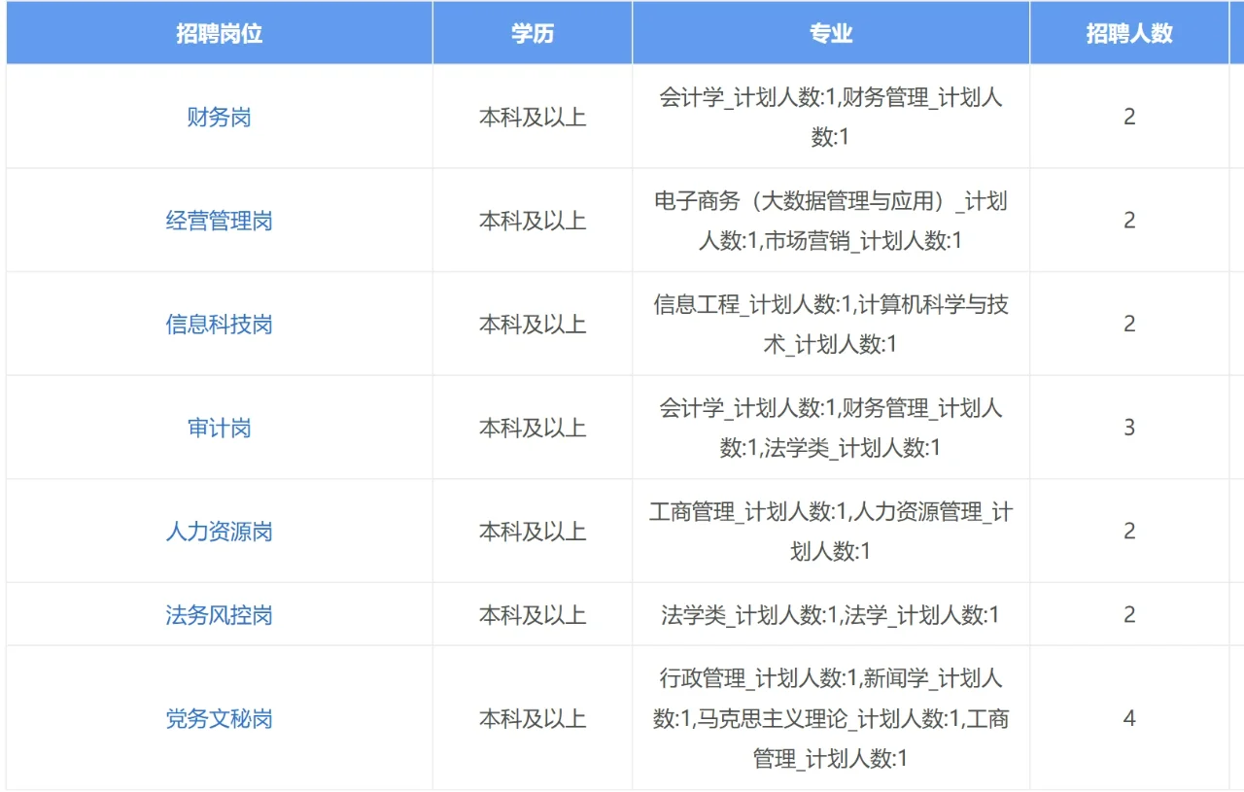Click the 专业 text in the 审计岗 row
Screen dimensions: 1244x792
coord(831,428)
